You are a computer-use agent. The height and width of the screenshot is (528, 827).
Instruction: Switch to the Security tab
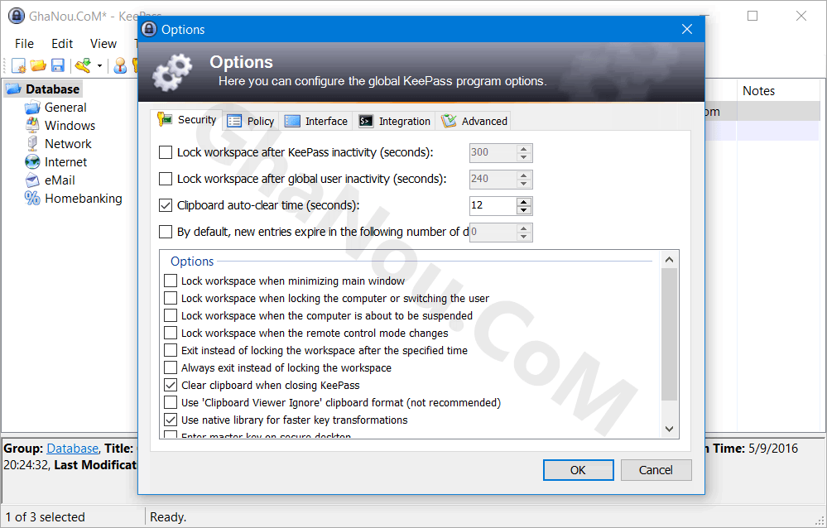(x=187, y=120)
